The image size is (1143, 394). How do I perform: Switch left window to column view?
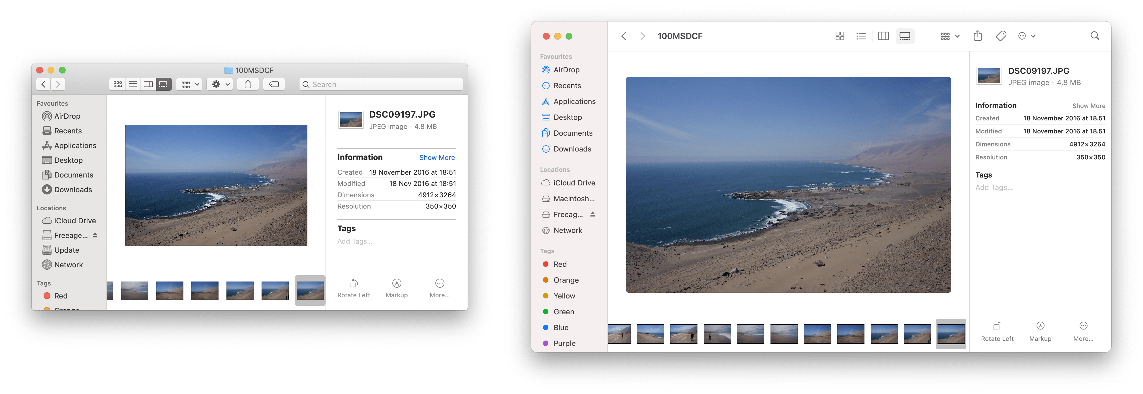pos(148,84)
